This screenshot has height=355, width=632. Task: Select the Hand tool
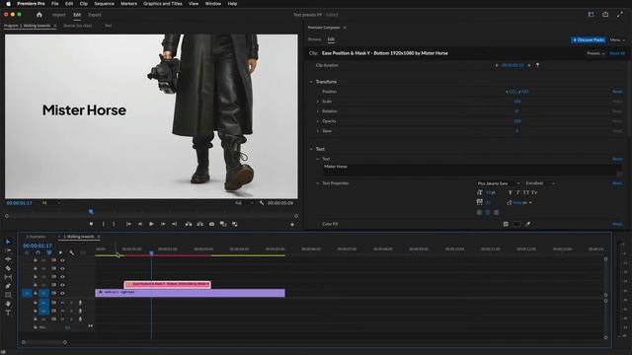[8, 304]
